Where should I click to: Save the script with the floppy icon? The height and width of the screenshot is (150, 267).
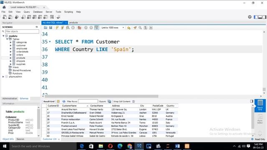coord(50,27)
